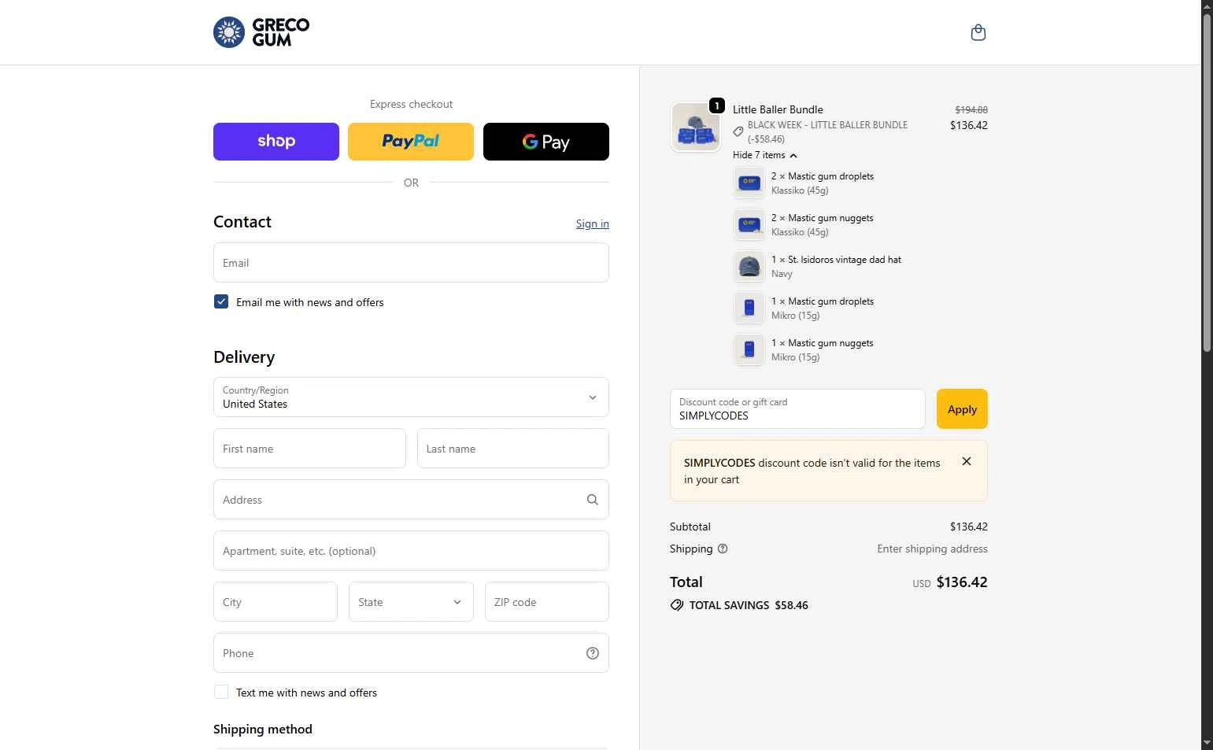
Task: Click the Shipping method heading
Action: pyautogui.click(x=263, y=730)
